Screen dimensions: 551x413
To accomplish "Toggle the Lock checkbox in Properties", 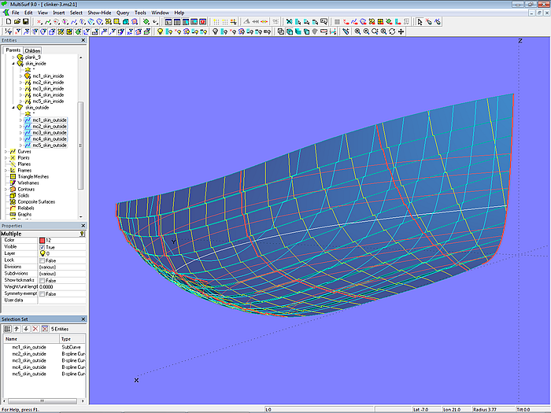I will point(43,260).
